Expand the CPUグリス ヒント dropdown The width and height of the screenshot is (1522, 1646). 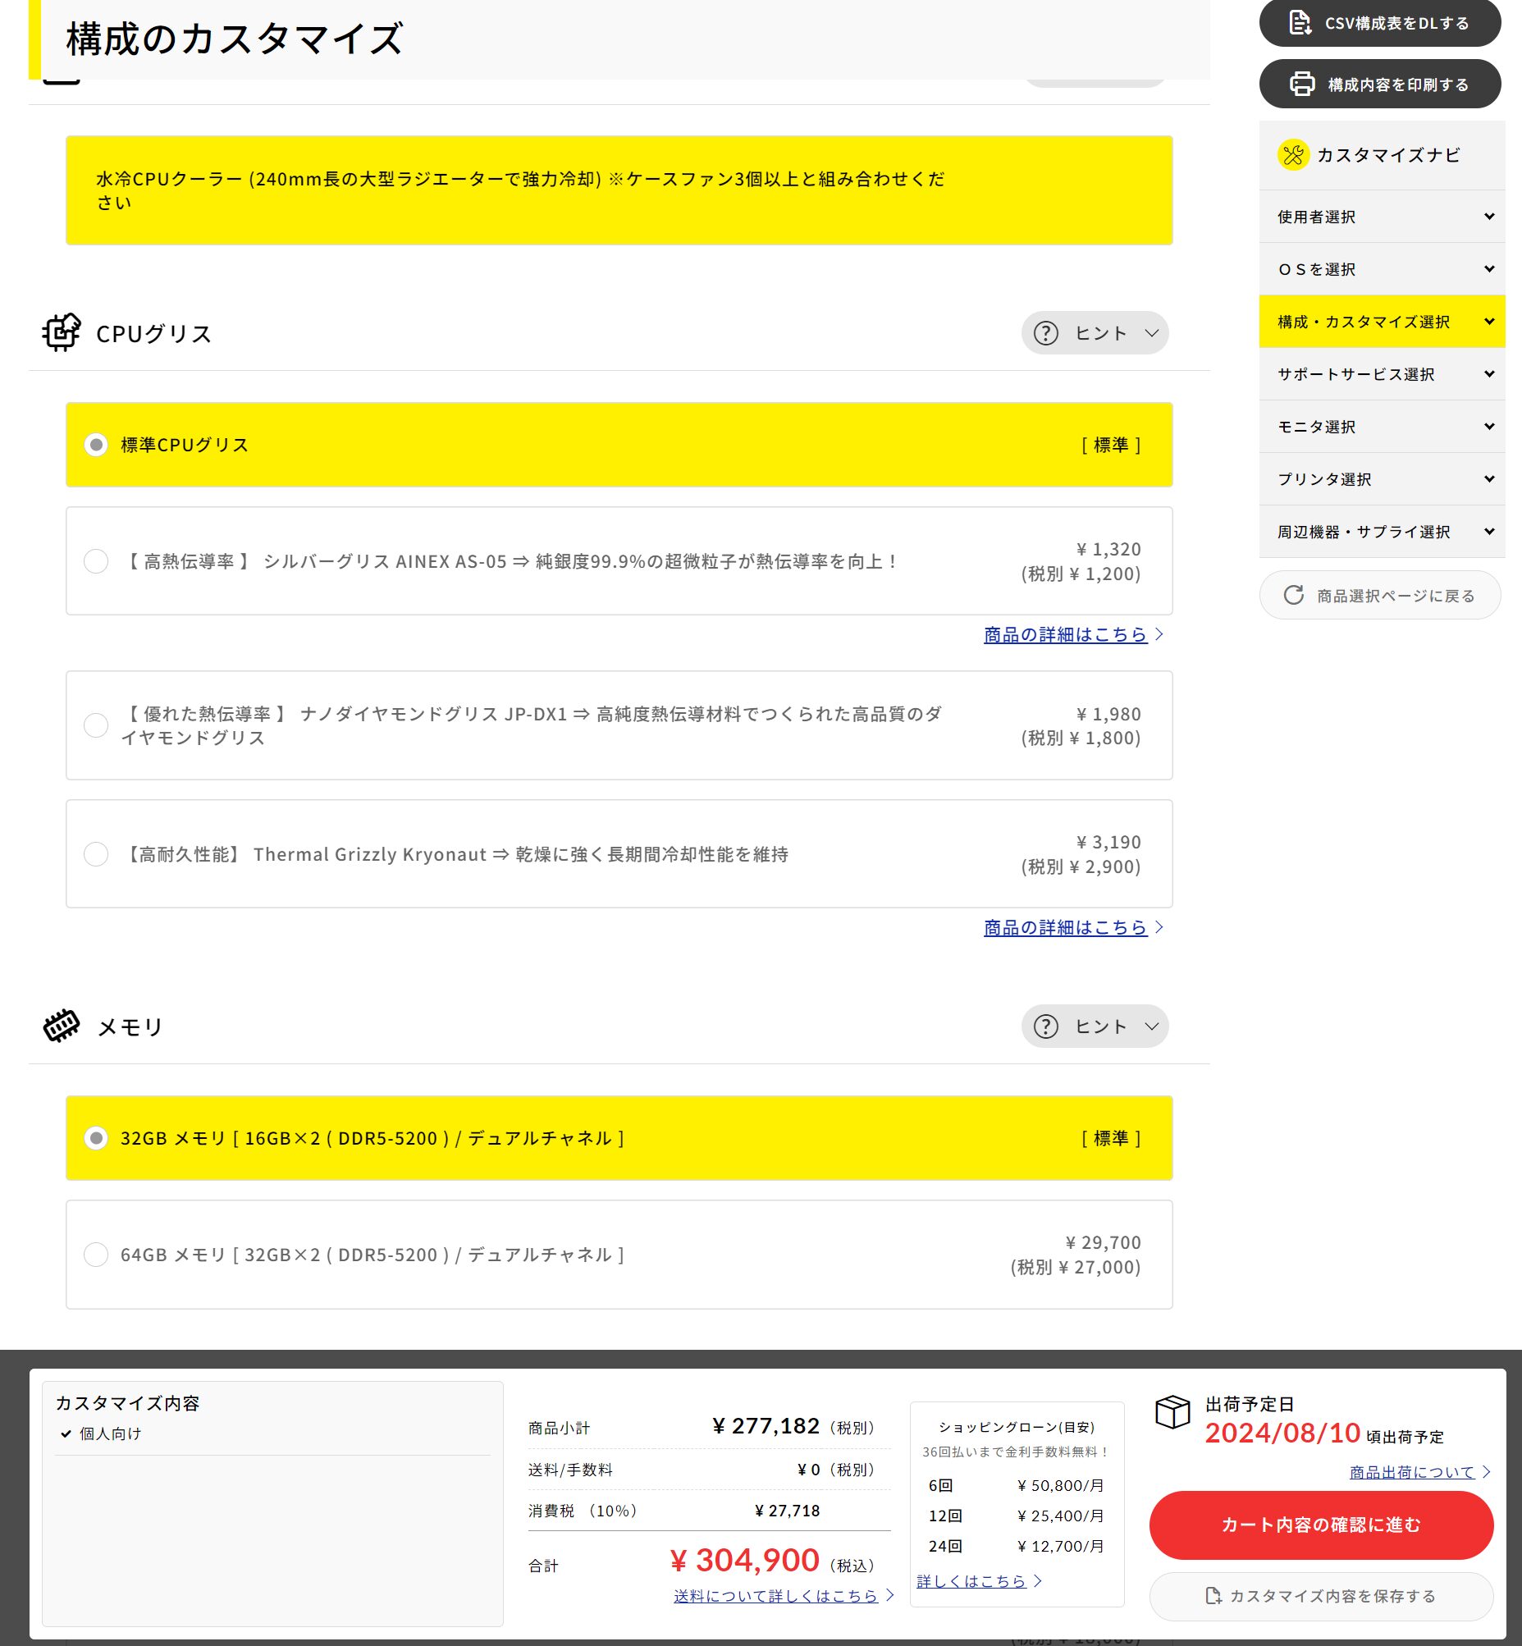tap(1095, 333)
